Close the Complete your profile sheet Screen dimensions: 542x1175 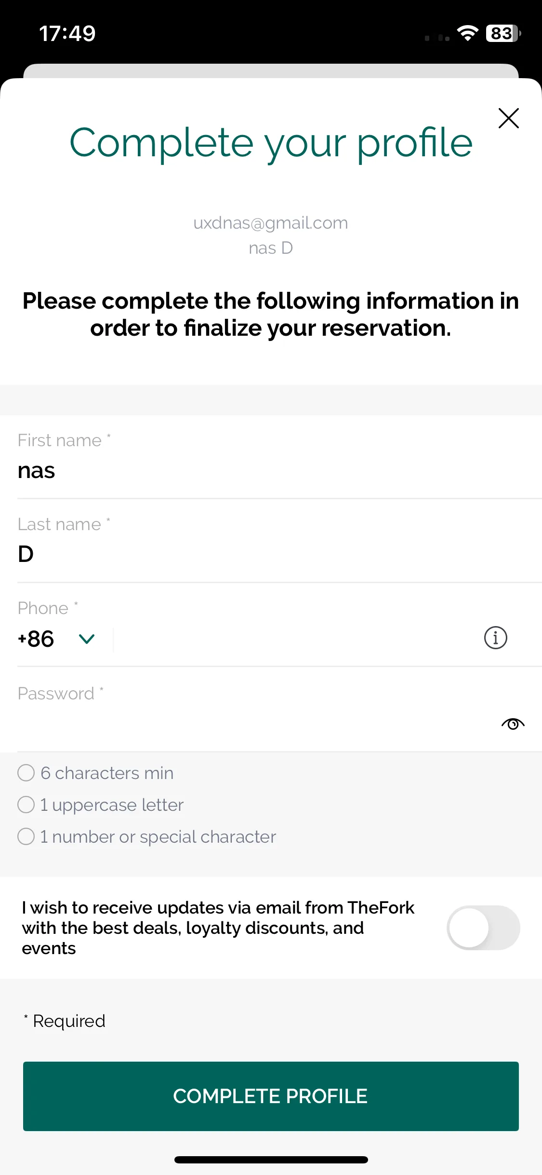click(x=508, y=118)
